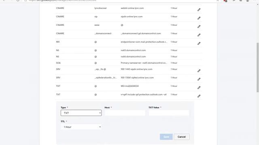Click the _domainconnect host name
This screenshot has height=145, width=259.
pos(103,33)
